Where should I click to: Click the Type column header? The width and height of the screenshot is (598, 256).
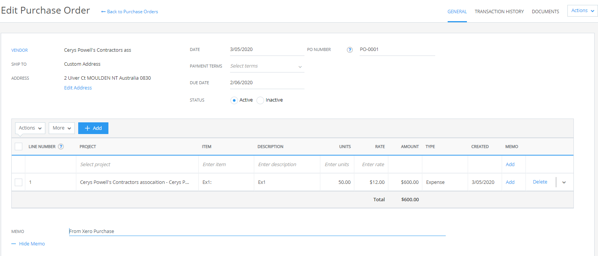click(x=430, y=147)
